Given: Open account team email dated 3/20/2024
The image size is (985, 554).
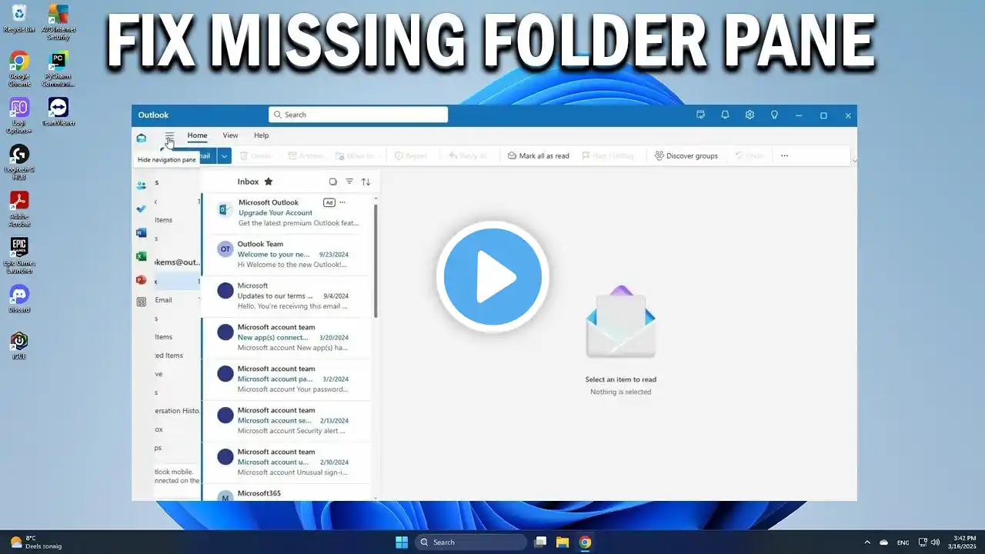Looking at the screenshot, I should tap(286, 338).
